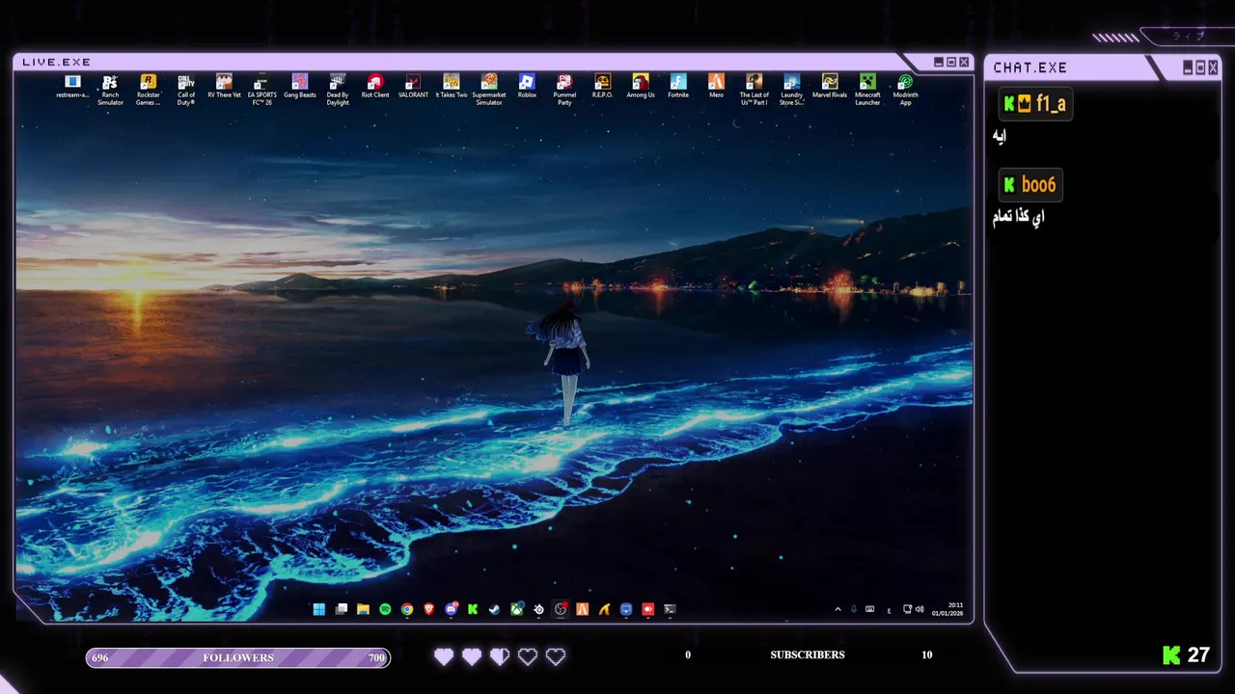1235x694 pixels.
Task: Open the red app icon on taskbar
Action: pyautogui.click(x=648, y=609)
